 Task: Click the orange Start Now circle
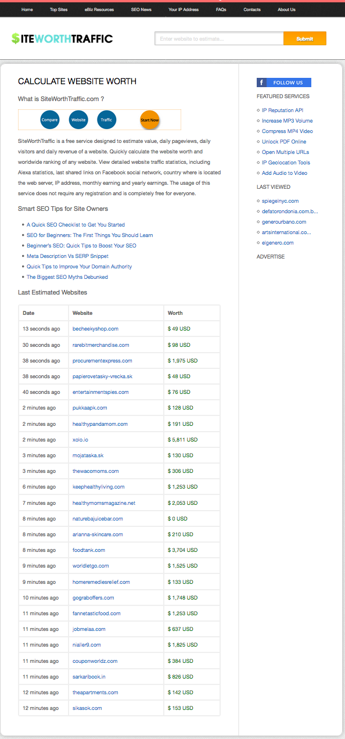point(150,120)
